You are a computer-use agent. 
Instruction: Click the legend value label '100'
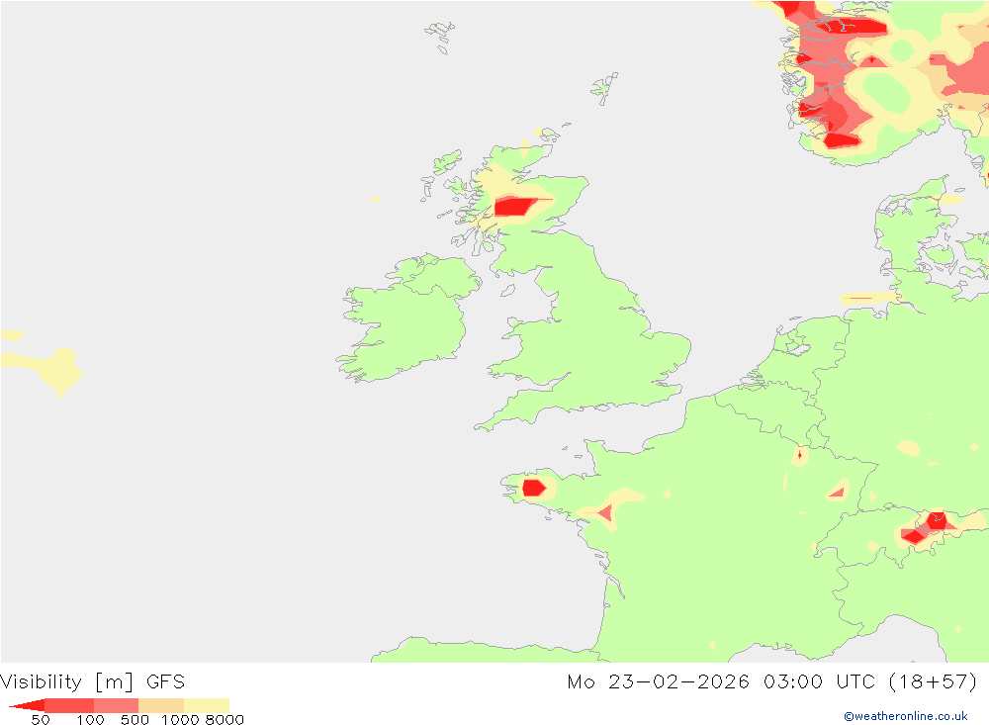[90, 720]
